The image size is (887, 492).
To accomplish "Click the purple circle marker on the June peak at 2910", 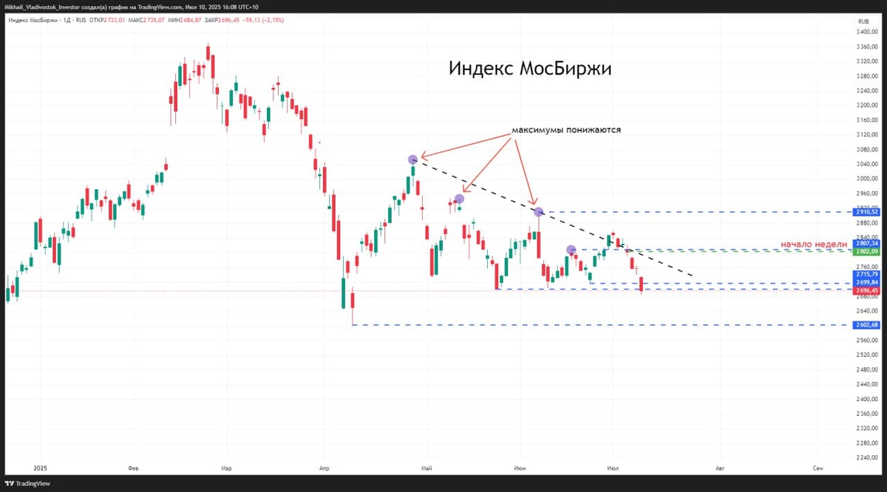I will coord(540,212).
